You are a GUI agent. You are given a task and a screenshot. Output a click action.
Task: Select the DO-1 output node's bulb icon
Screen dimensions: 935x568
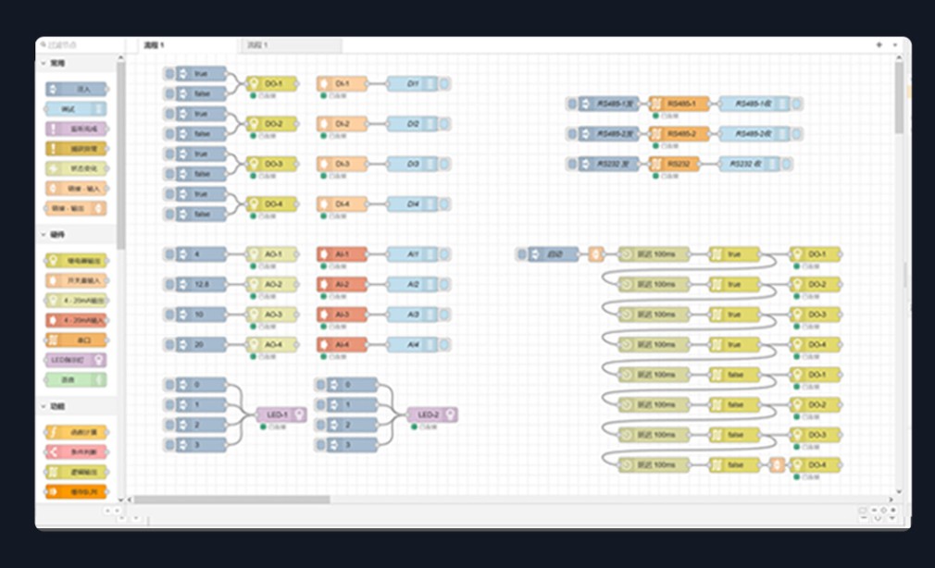click(x=253, y=84)
